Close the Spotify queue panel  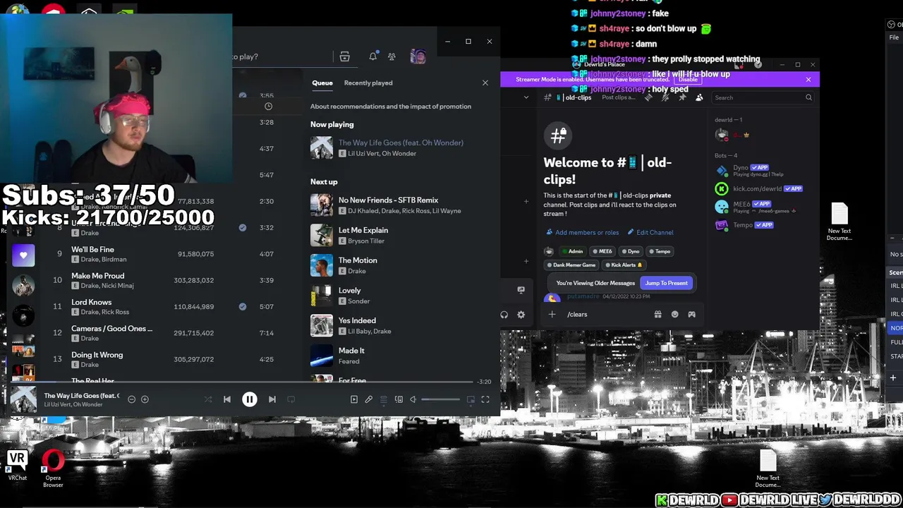click(x=485, y=83)
